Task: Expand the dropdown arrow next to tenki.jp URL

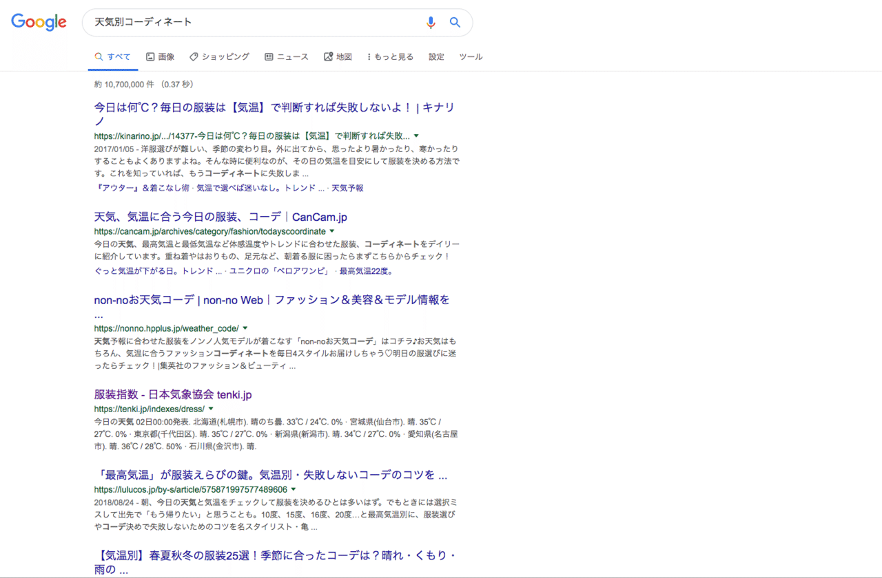Action: pos(211,408)
